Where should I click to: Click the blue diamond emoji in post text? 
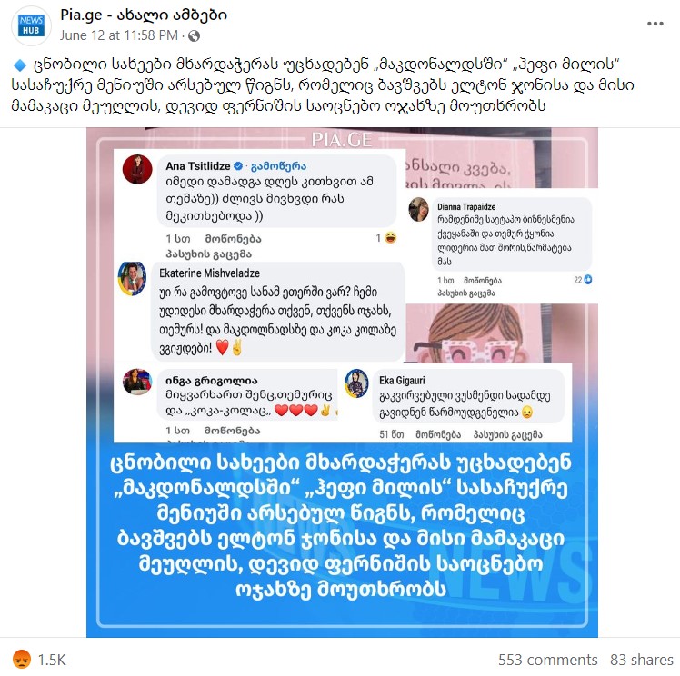pyautogui.click(x=20, y=65)
